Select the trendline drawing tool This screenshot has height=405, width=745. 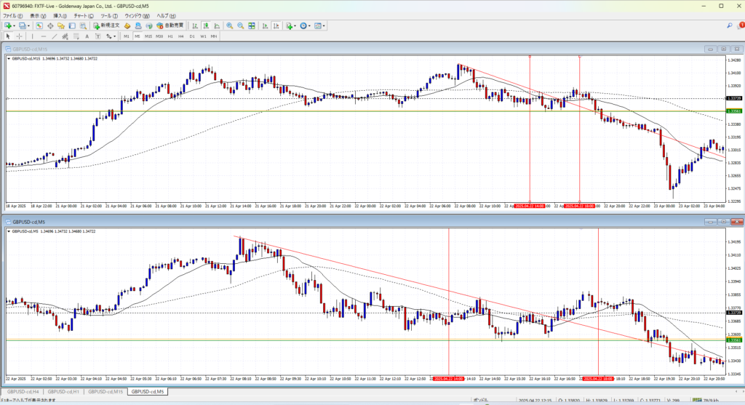[x=55, y=36]
